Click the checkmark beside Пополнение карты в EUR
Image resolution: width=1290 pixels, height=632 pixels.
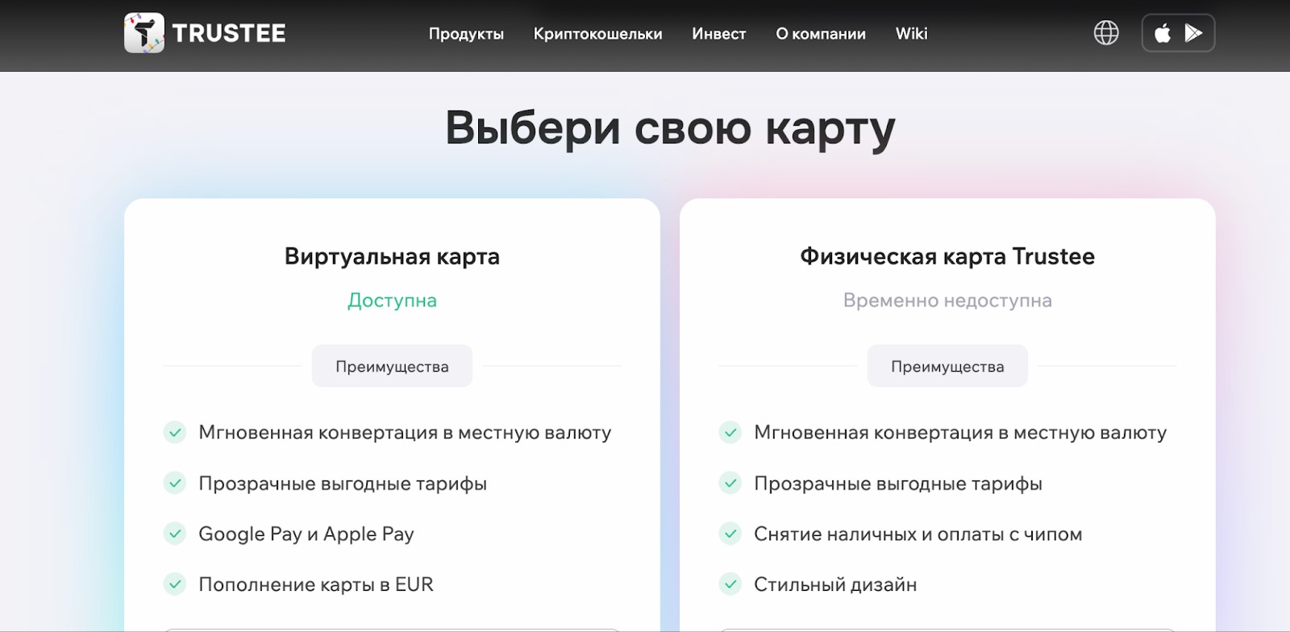click(x=175, y=584)
